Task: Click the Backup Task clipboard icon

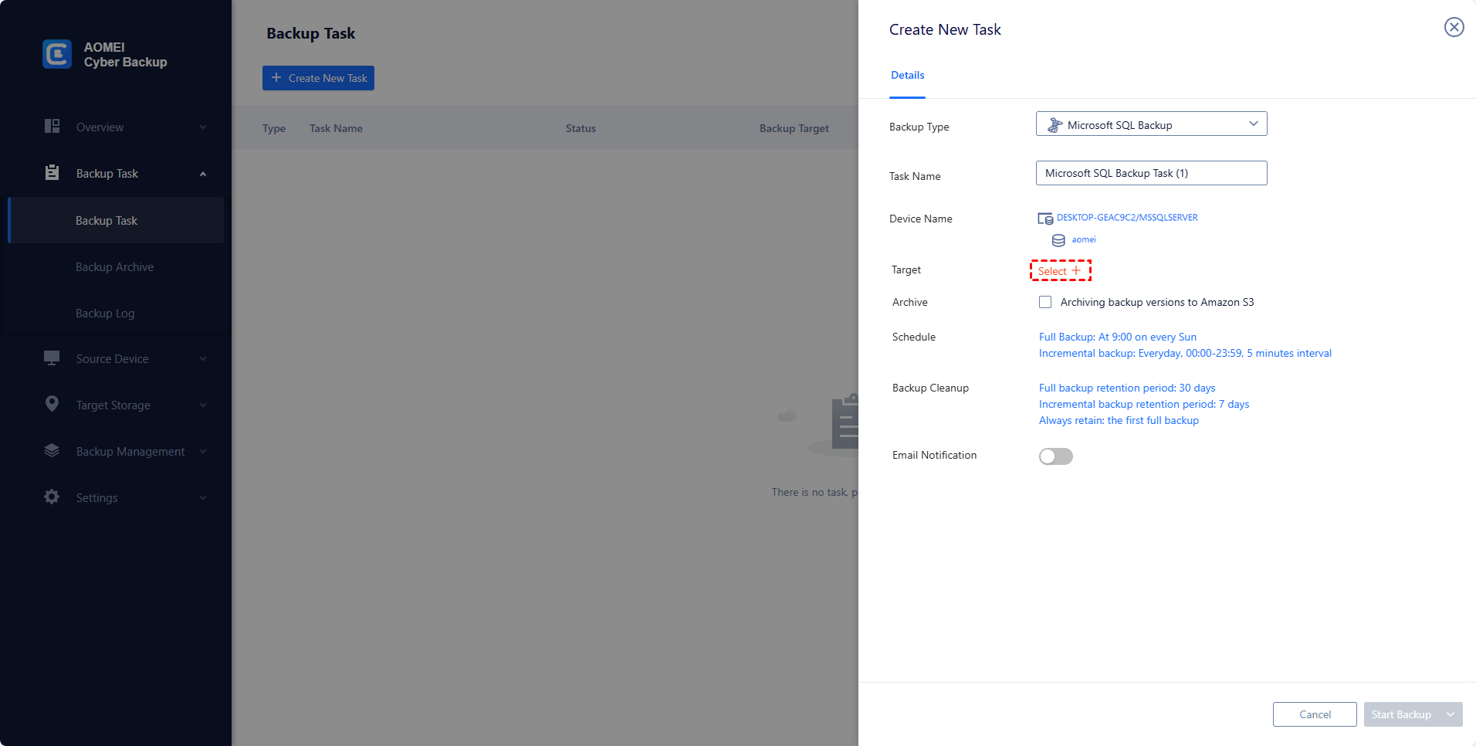Action: pos(52,173)
